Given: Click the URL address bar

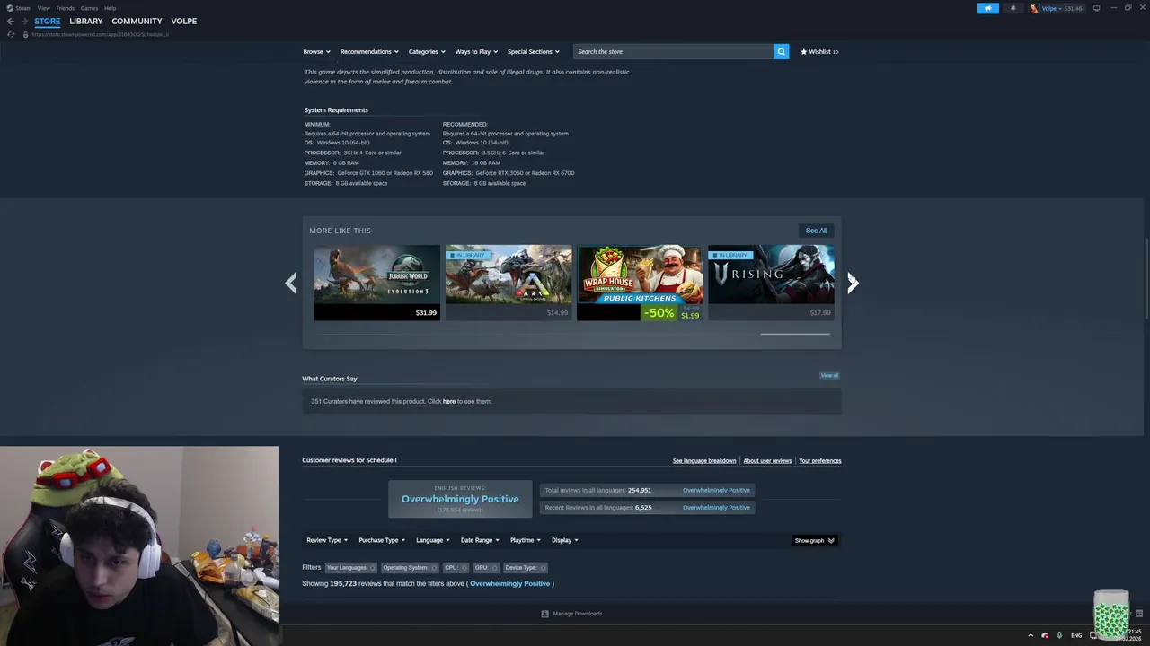Looking at the screenshot, I should point(100,34).
